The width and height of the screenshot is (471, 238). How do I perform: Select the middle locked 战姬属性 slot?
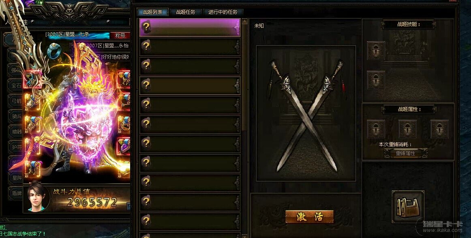pyautogui.click(x=408, y=129)
